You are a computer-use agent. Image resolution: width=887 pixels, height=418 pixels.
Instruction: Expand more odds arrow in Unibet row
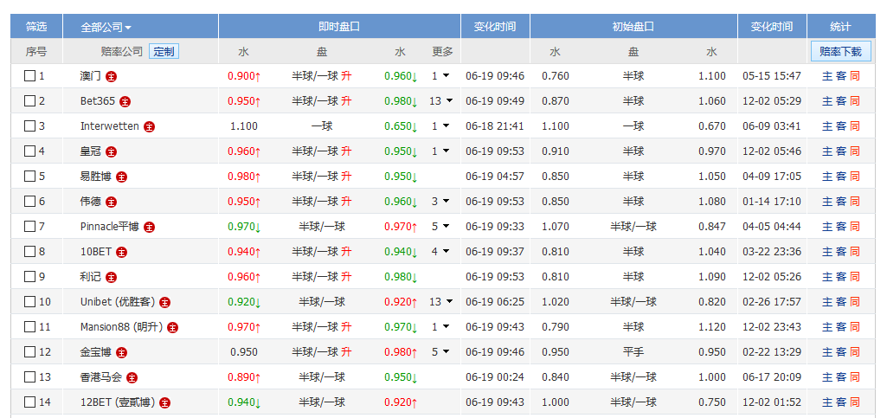click(x=450, y=302)
